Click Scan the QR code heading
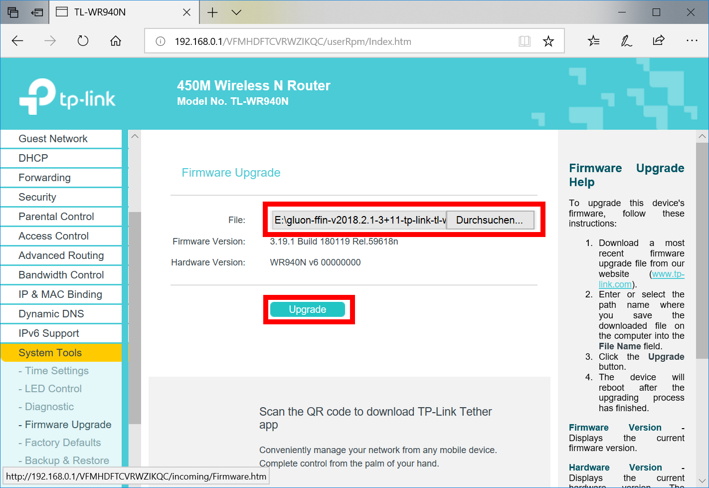This screenshot has width=709, height=488. pyautogui.click(x=375, y=418)
